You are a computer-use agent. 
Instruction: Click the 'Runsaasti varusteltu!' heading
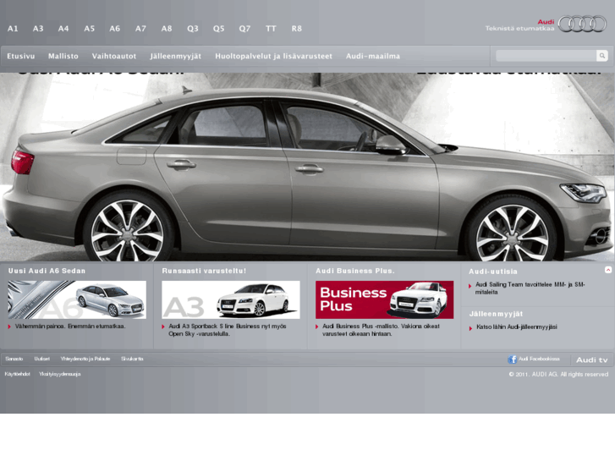coord(204,271)
